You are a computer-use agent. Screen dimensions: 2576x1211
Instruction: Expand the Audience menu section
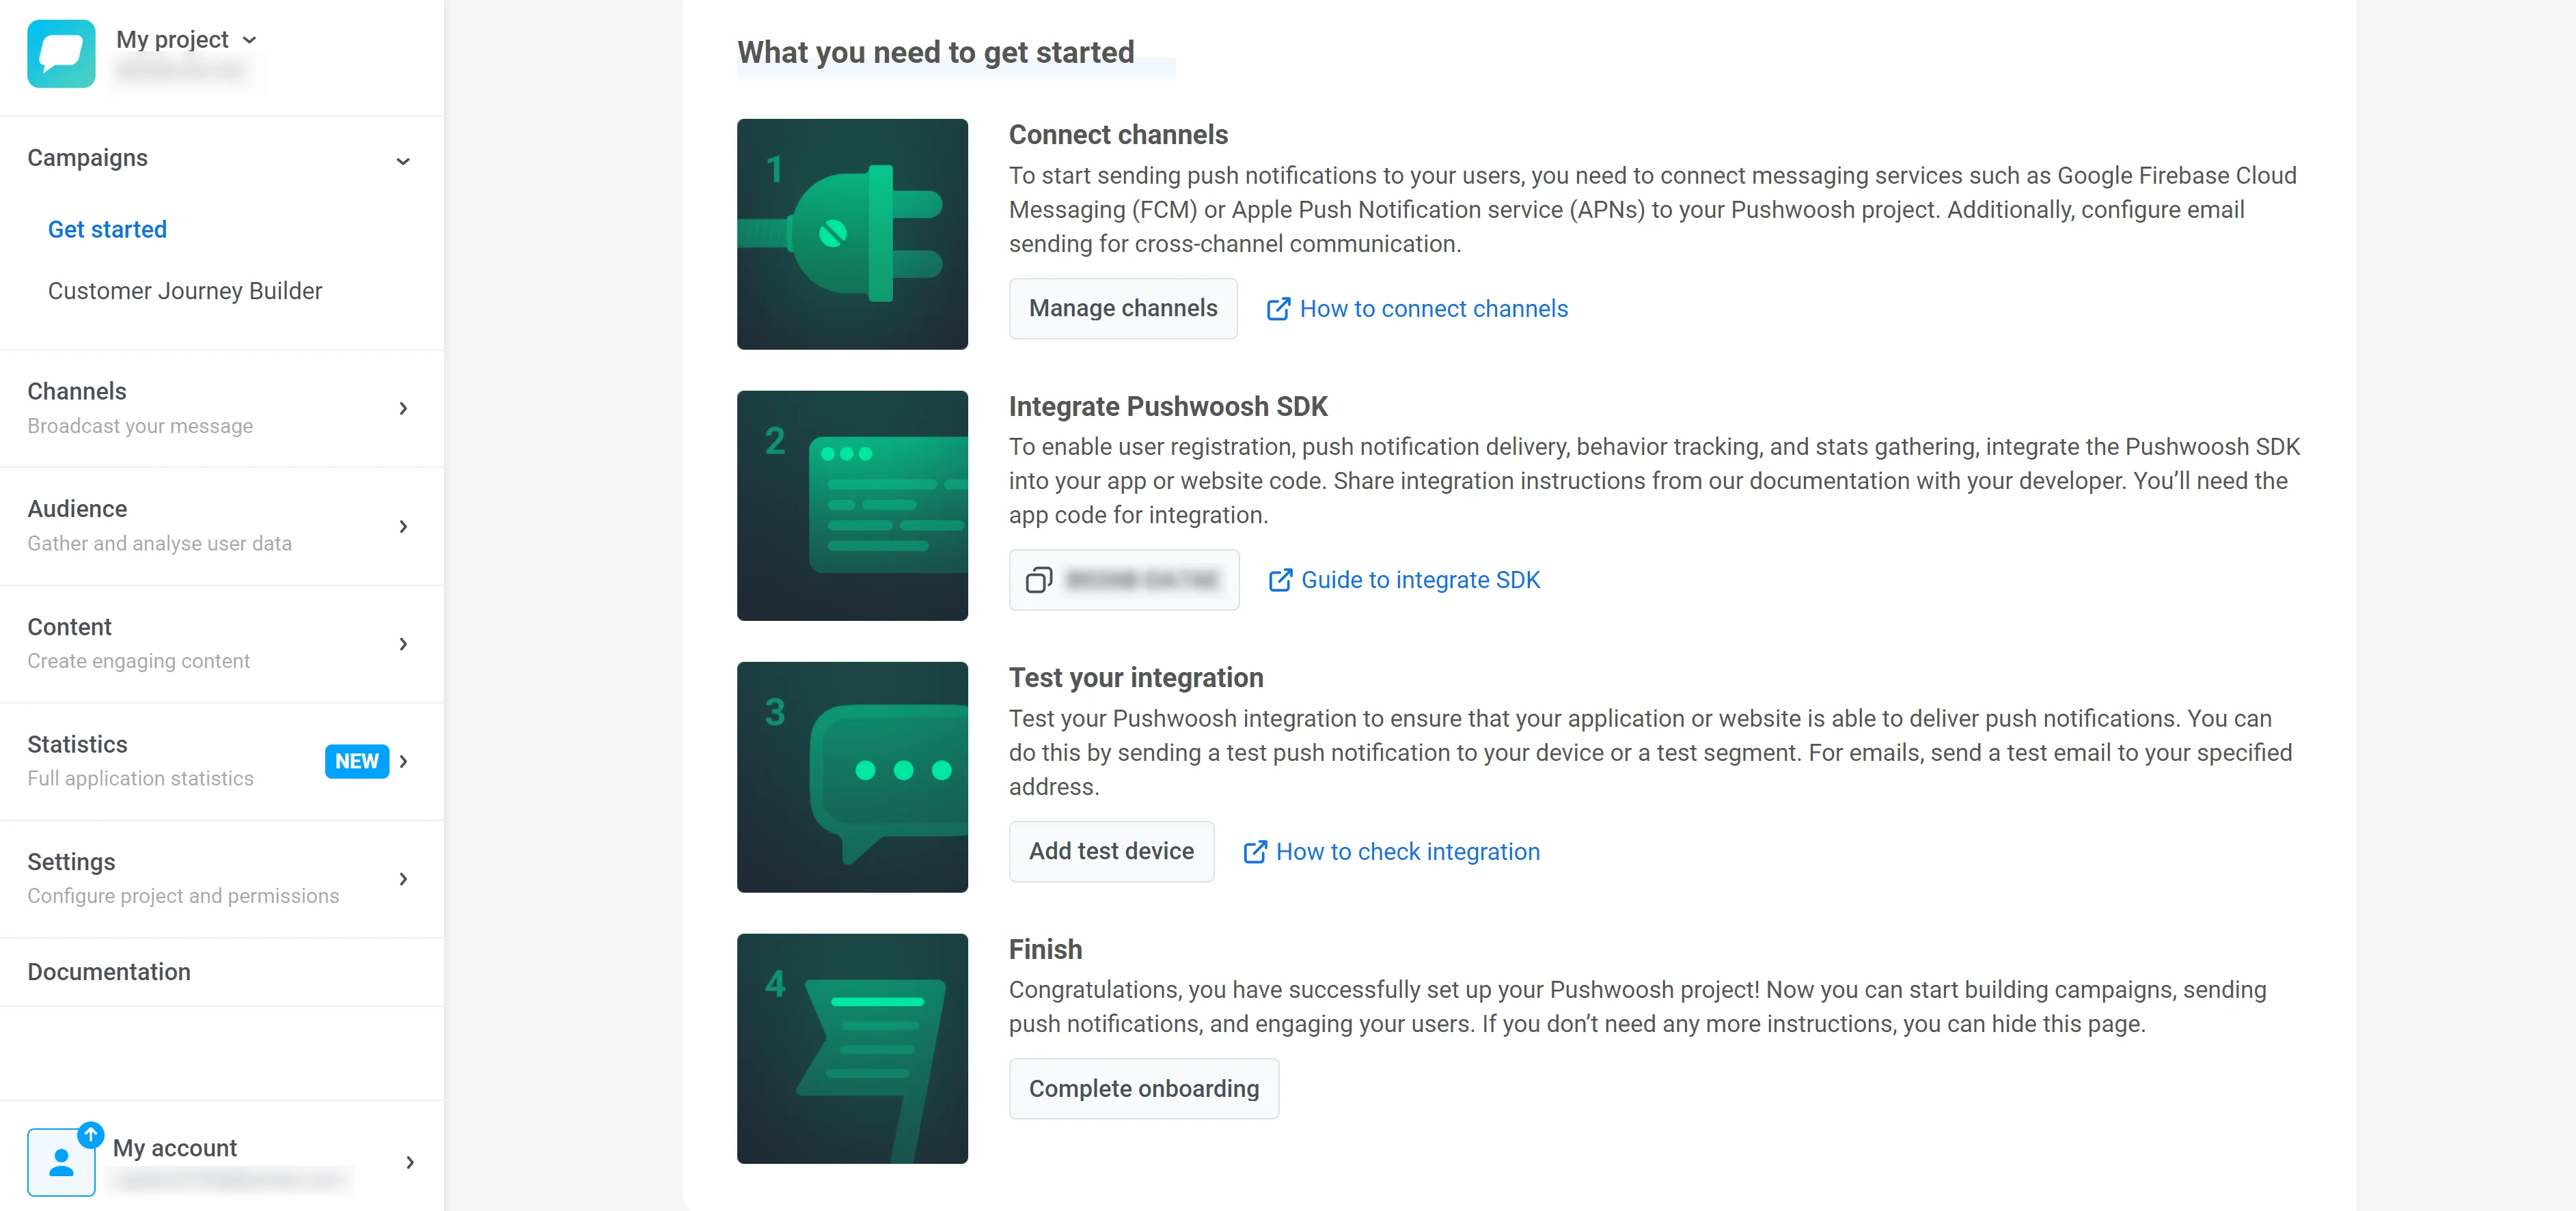[403, 526]
